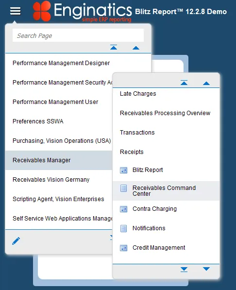Click the Notifications page icon
Viewport: 236px width, 290px height.
[123, 229]
